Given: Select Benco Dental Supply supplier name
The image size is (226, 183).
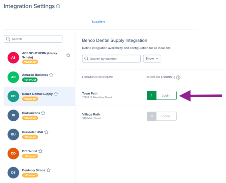Looking at the screenshot, I should tap(37, 94).
